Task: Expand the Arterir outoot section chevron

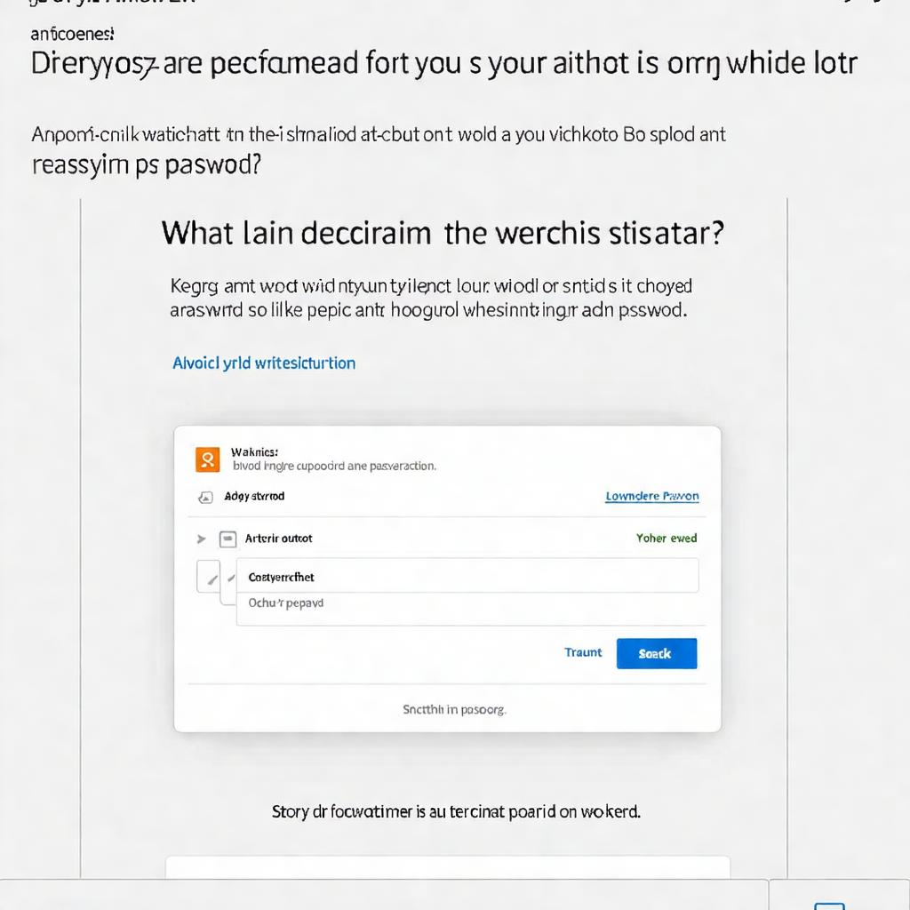Action: click(200, 539)
